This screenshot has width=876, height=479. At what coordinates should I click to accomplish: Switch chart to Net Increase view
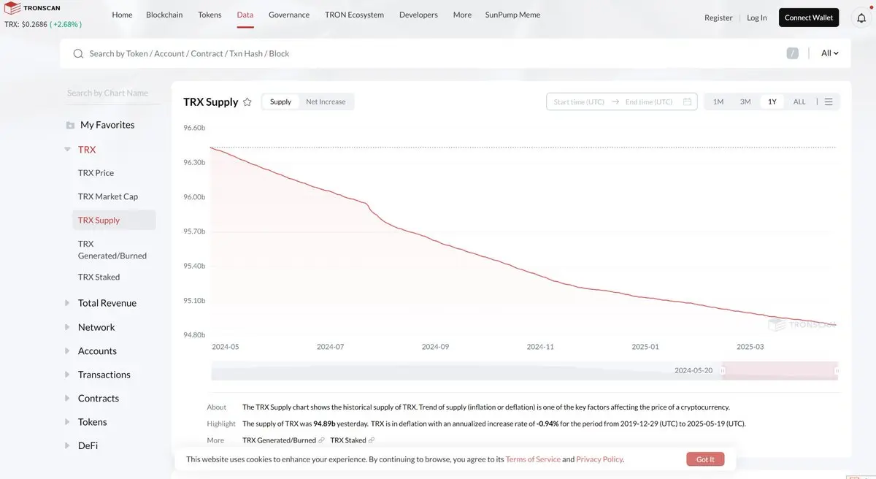[326, 101]
